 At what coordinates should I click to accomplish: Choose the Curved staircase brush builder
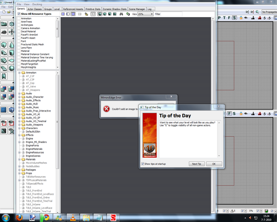point(4,53)
